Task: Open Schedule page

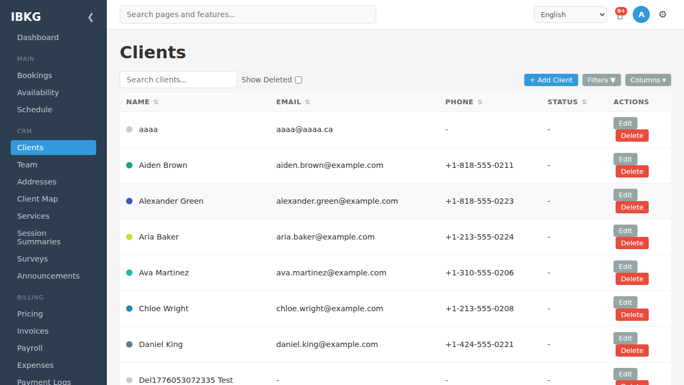Action: pyautogui.click(x=53, y=110)
